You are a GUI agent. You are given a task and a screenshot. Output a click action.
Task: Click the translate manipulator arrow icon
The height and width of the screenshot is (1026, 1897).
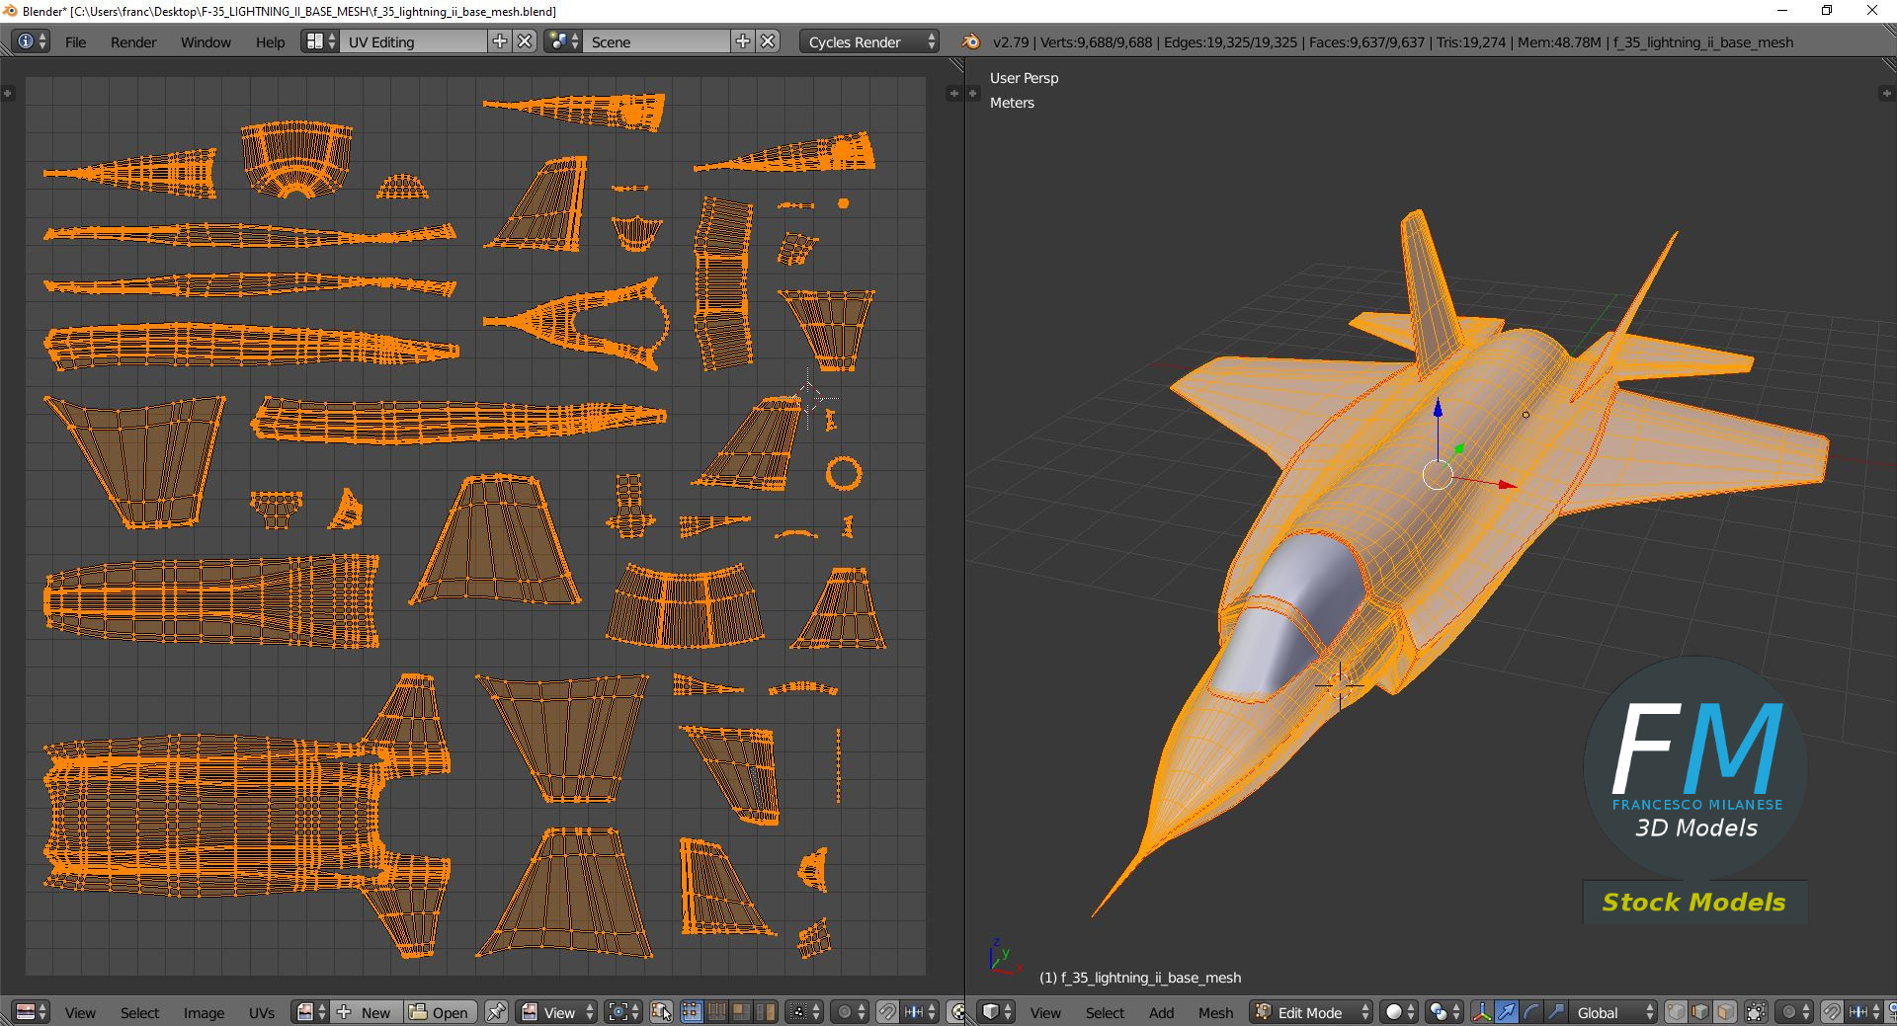(1506, 1012)
